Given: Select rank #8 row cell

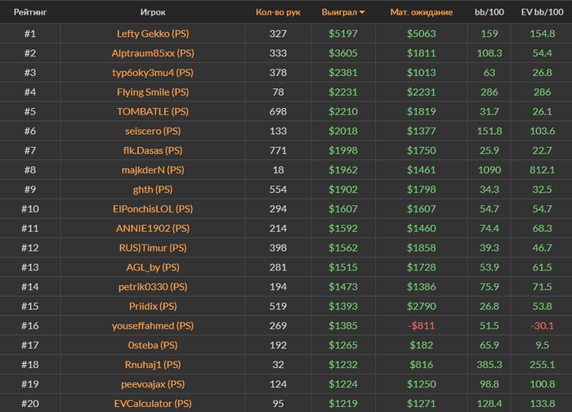Looking at the screenshot, I should pyautogui.click(x=29, y=170).
